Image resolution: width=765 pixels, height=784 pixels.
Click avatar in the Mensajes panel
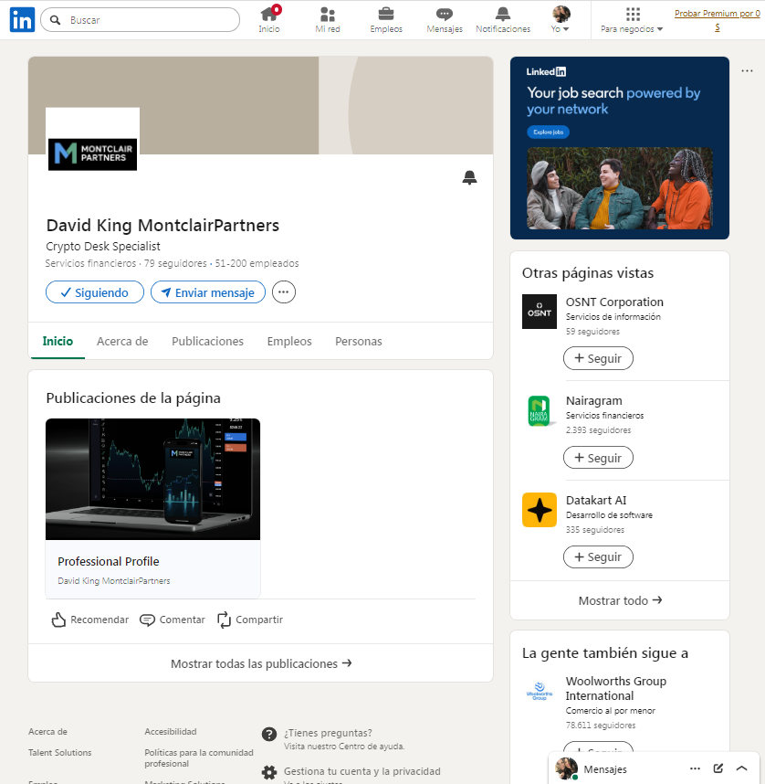(566, 768)
